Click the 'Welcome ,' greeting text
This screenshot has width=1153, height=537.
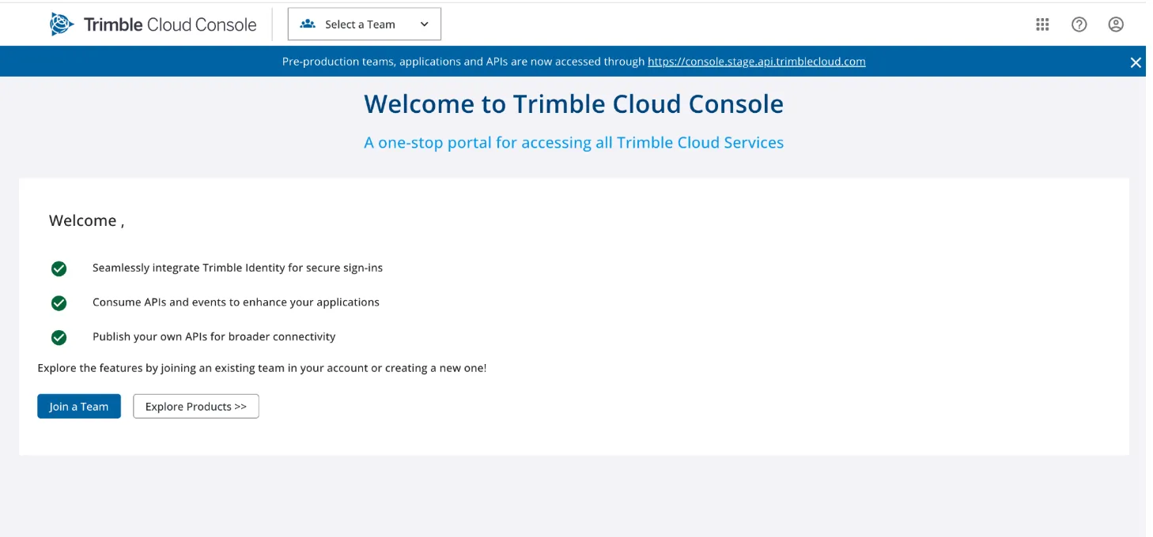point(87,220)
